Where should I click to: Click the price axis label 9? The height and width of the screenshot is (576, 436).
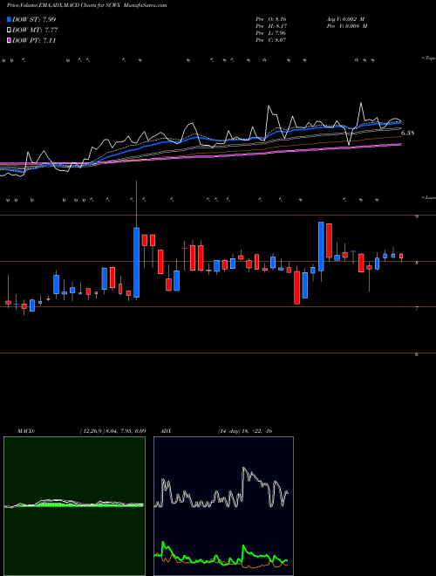417,217
